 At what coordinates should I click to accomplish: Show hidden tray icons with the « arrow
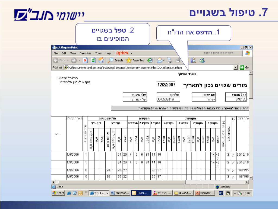[x=235, y=193]
